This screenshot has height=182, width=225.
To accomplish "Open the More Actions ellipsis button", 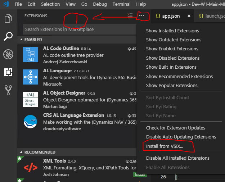I will 141,16.
